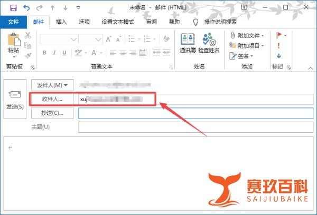Decrease font size with the smaller A
Screen dimensions: 317x215
tap(119, 39)
